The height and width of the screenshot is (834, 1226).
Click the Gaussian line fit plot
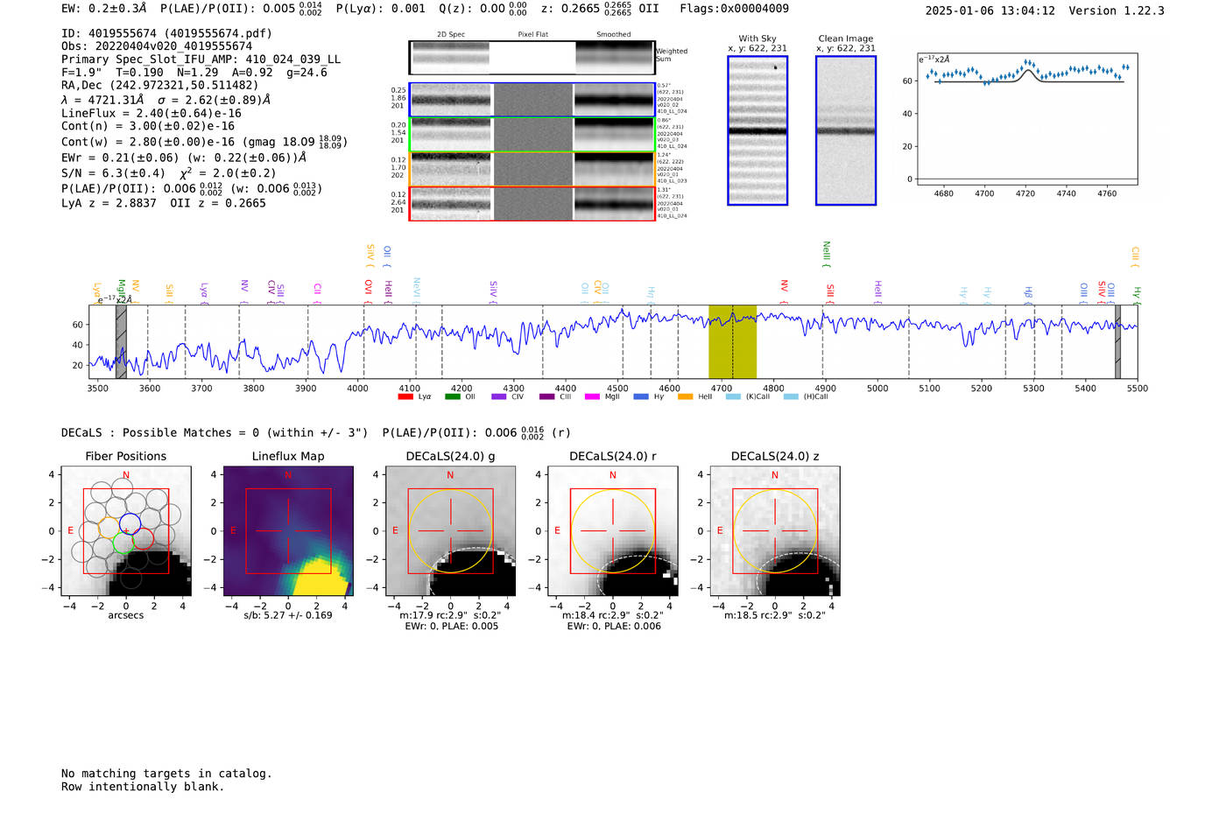(1026, 118)
